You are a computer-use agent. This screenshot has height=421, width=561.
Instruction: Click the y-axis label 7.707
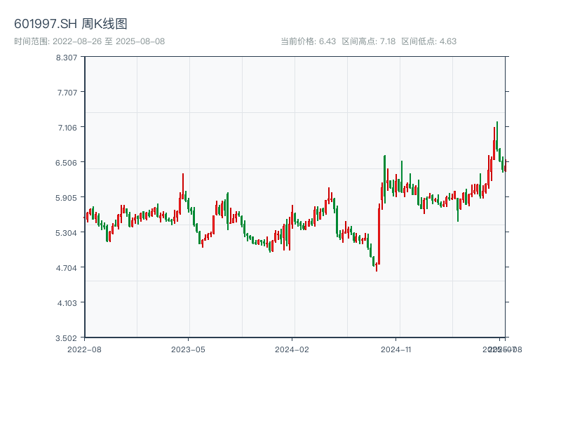[67, 93]
